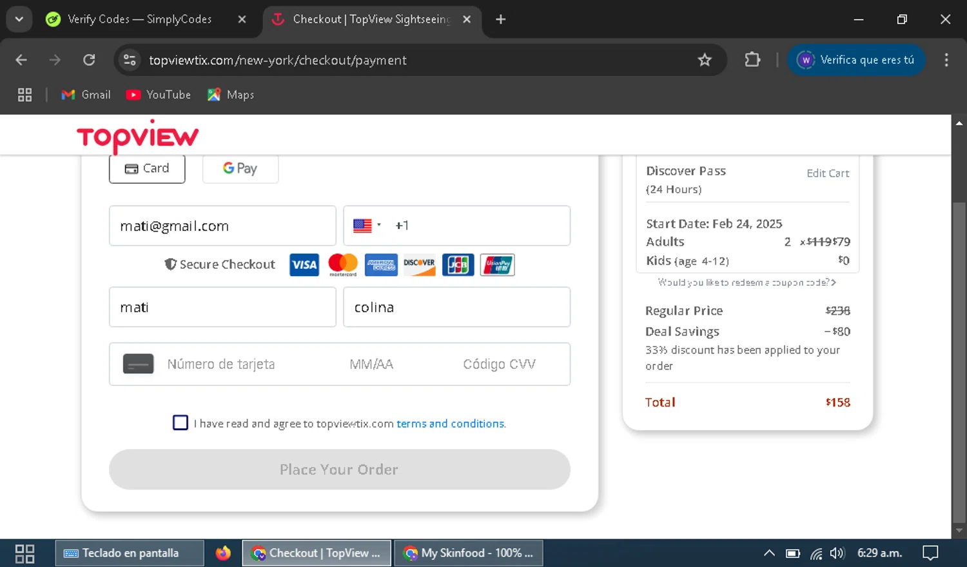The height and width of the screenshot is (567, 967).
Task: Click the TopView logo
Action: pos(137,136)
